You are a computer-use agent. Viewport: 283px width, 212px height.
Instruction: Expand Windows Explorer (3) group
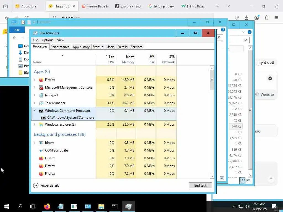point(35,124)
